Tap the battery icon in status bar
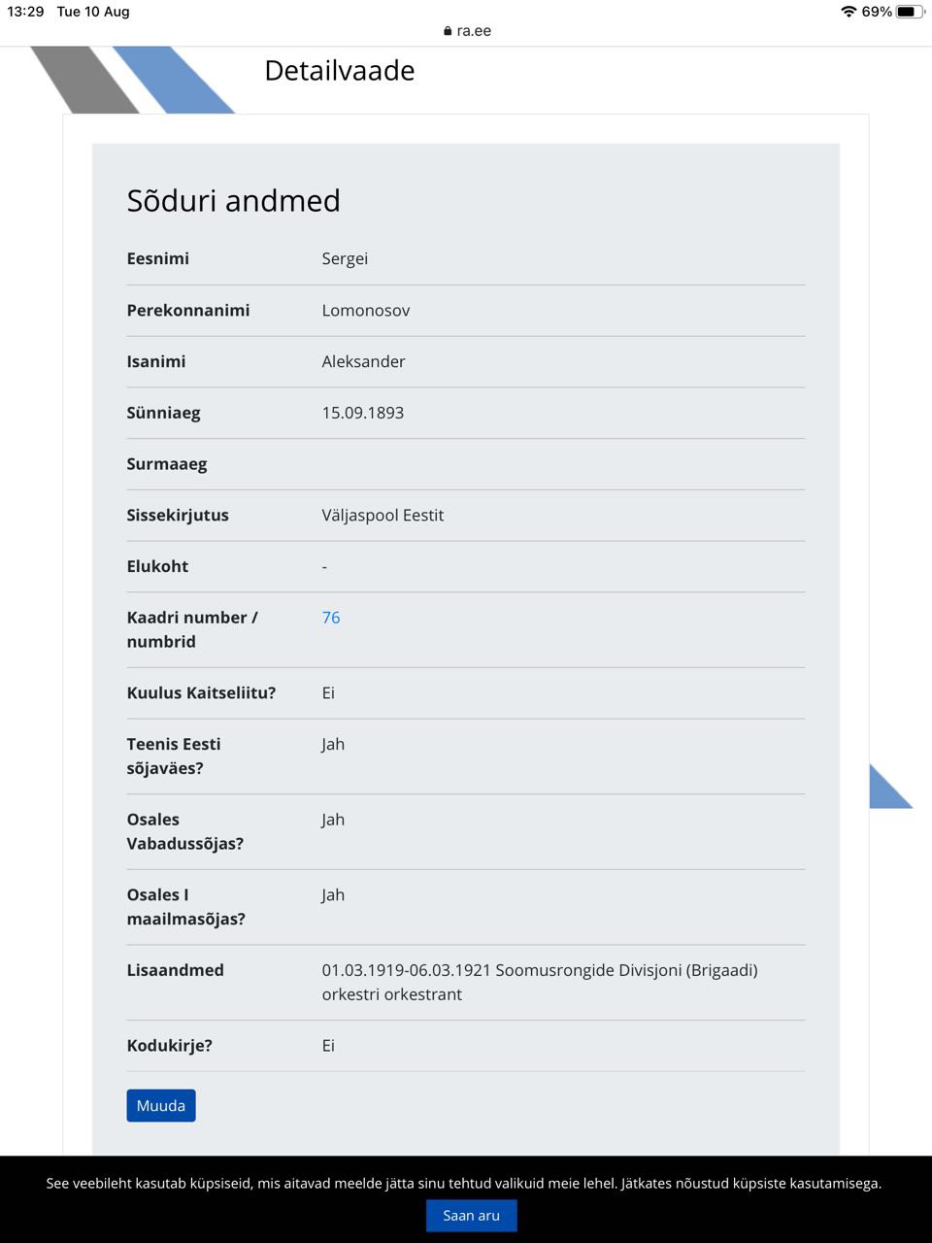This screenshot has height=1243, width=932. coord(910,12)
